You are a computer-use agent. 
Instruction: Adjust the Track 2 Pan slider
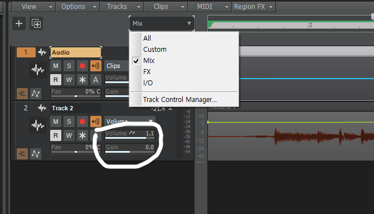[76, 149]
